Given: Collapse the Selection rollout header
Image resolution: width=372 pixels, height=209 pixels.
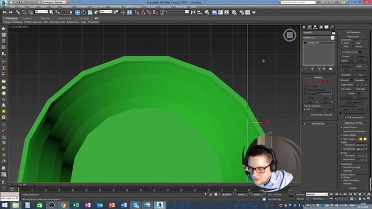Looking at the screenshot, I should [x=318, y=77].
